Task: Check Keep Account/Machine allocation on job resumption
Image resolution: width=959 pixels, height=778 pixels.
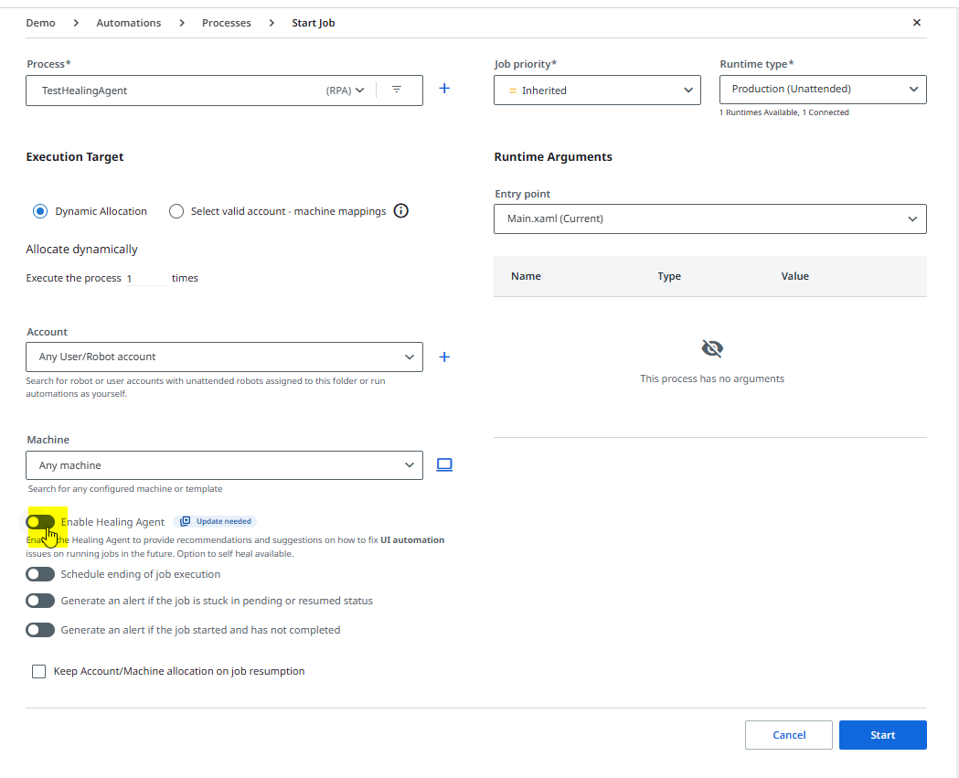Action: click(x=38, y=671)
